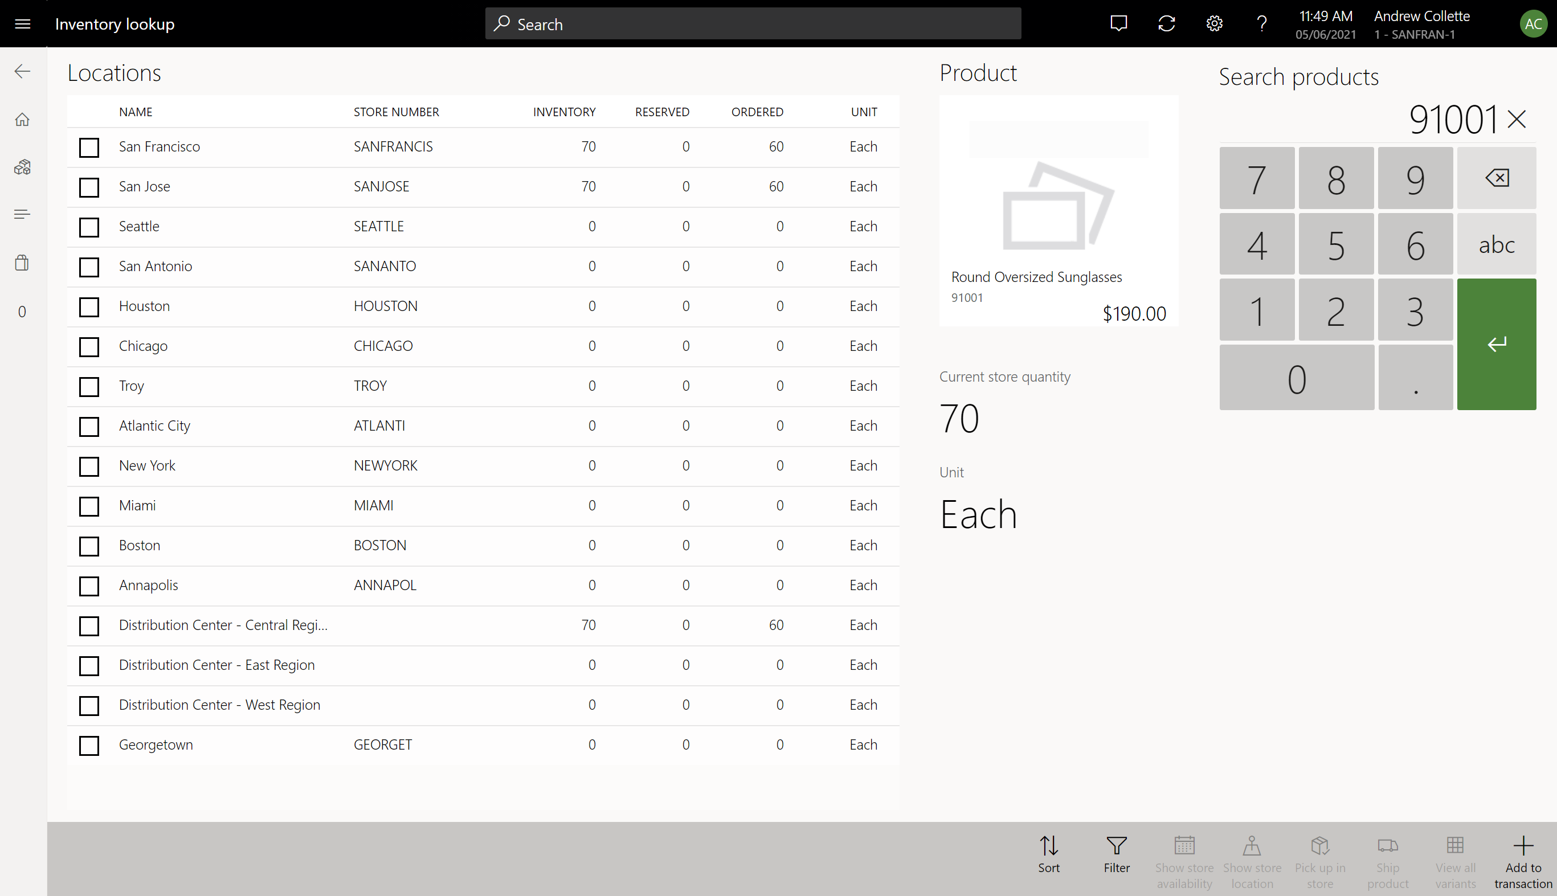Toggle checkbox for San Francisco location
This screenshot has width=1557, height=896.
[x=89, y=148]
